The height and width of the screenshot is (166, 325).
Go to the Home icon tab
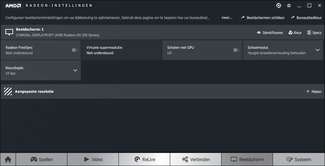(8, 159)
